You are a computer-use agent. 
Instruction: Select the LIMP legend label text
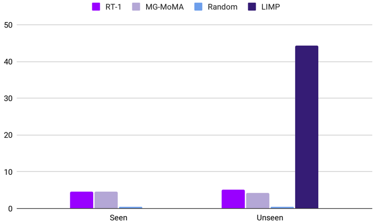pyautogui.click(x=270, y=7)
